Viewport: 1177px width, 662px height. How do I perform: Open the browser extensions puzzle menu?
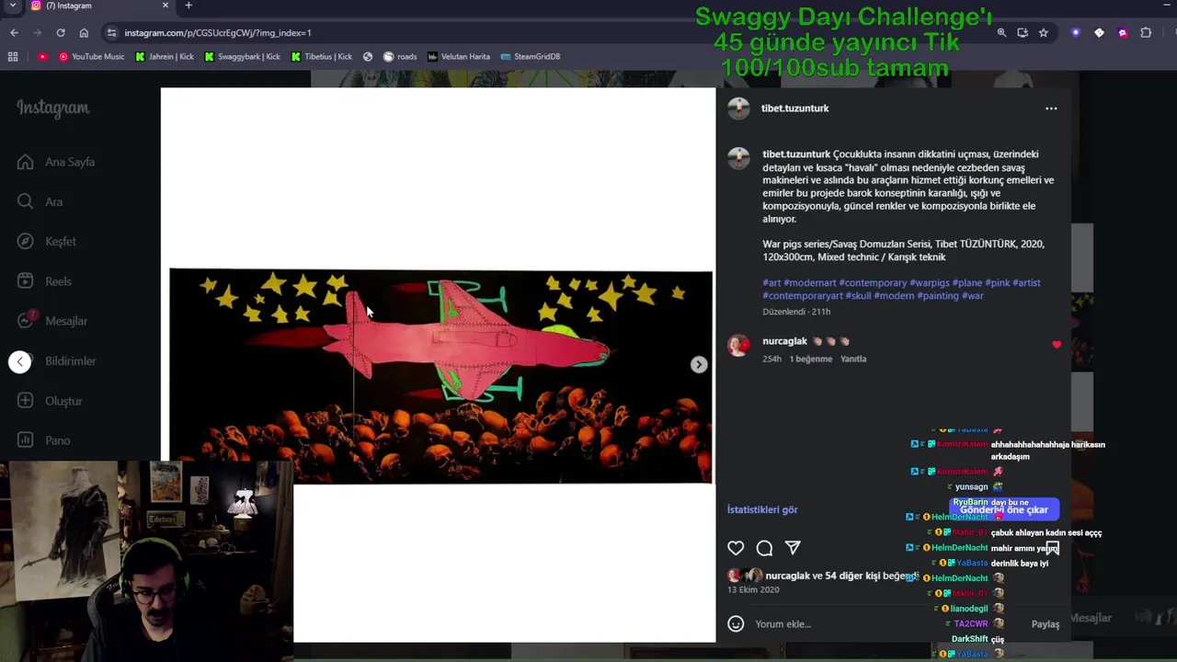pyautogui.click(x=1146, y=33)
